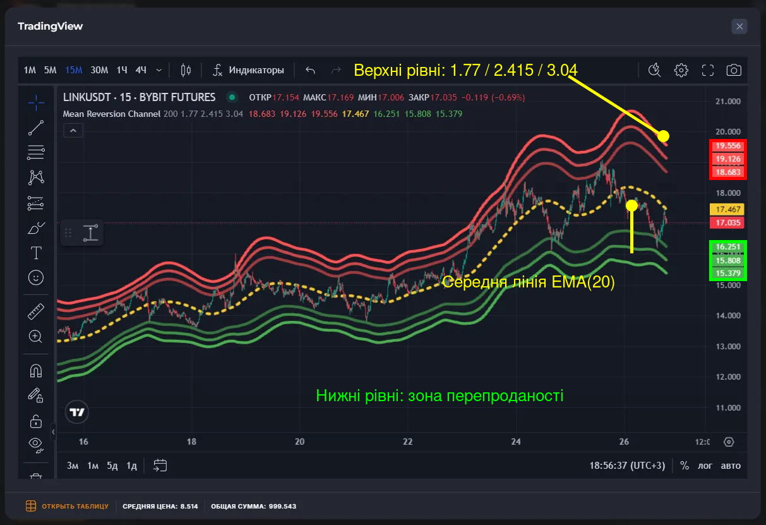This screenshot has width=766, height=525.
Task: Select the brush drawing tool
Action: point(37,228)
